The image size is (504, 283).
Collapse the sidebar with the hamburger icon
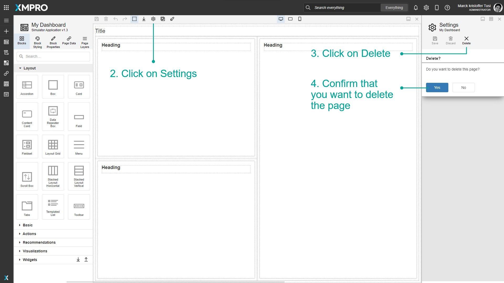(x=6, y=20)
